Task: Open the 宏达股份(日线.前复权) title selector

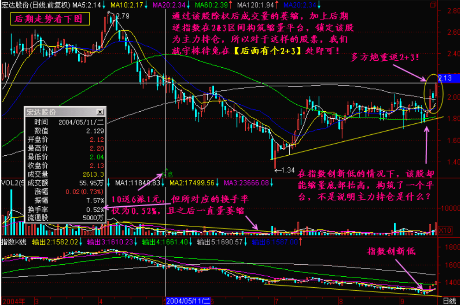Action: pos(36,5)
